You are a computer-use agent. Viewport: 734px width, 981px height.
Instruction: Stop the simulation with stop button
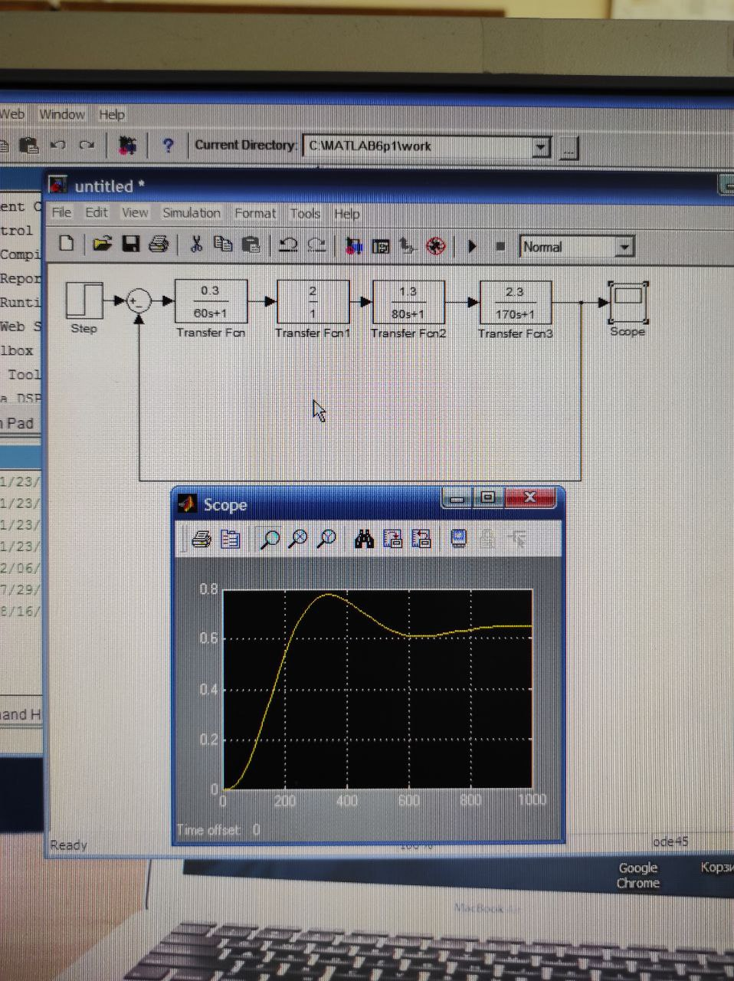click(x=500, y=247)
